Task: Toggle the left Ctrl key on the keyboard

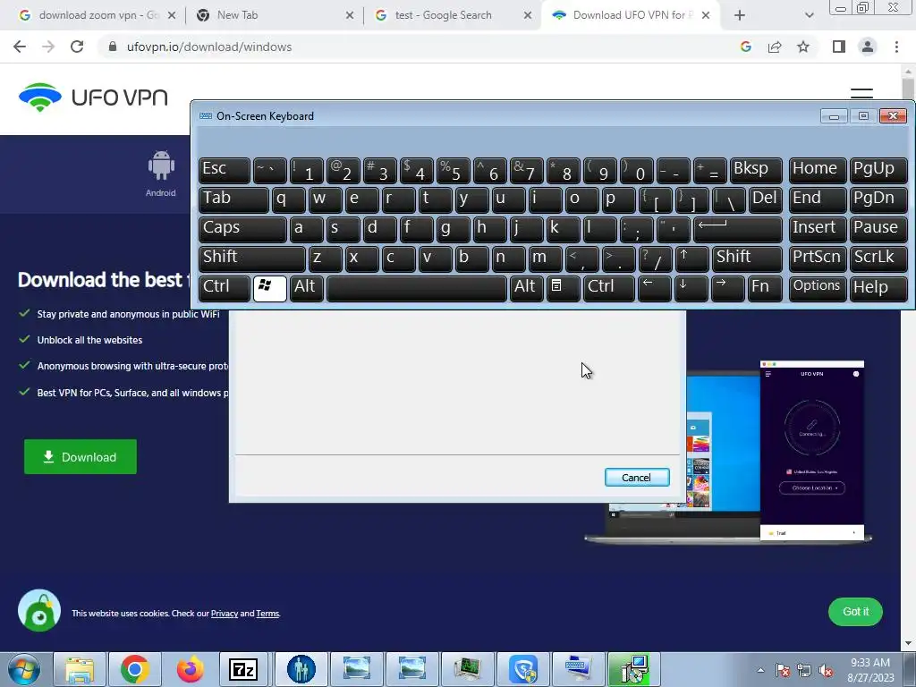Action: point(225,289)
